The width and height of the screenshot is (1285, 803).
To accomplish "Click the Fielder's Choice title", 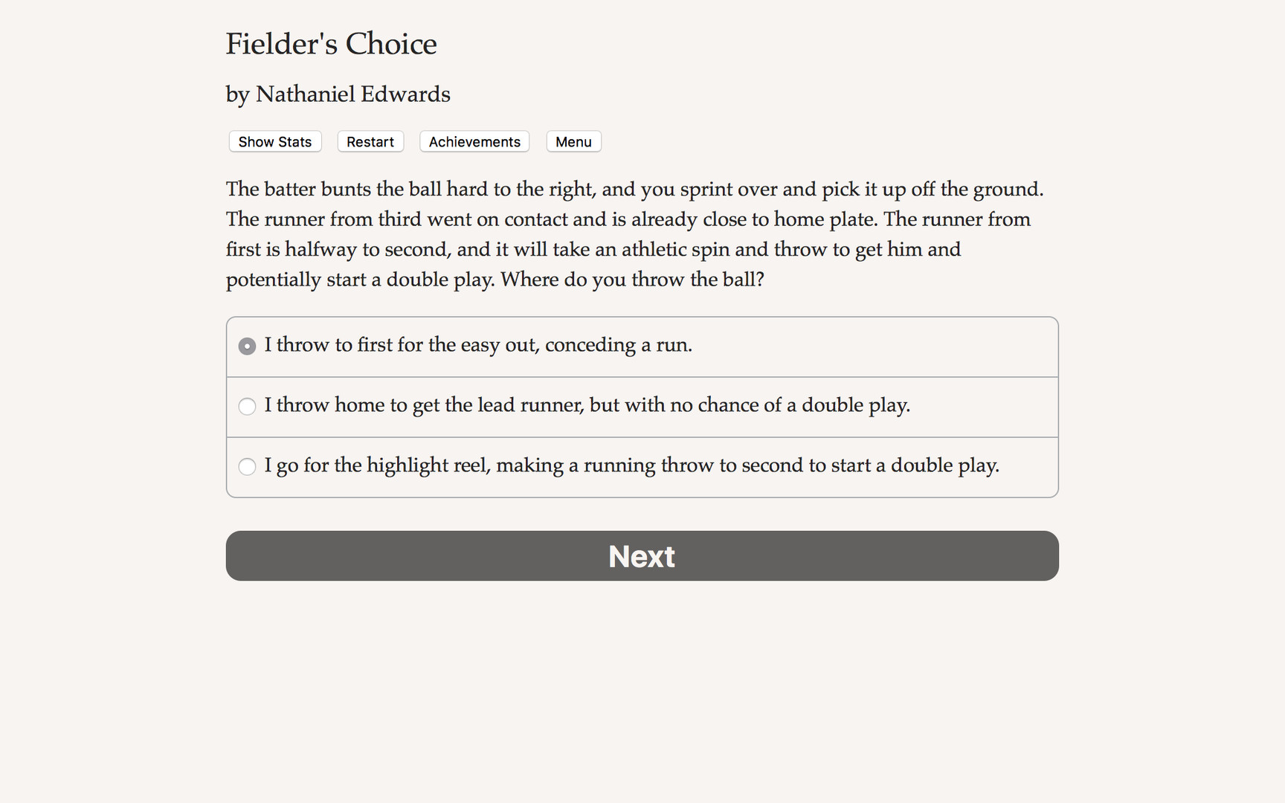I will 331,44.
